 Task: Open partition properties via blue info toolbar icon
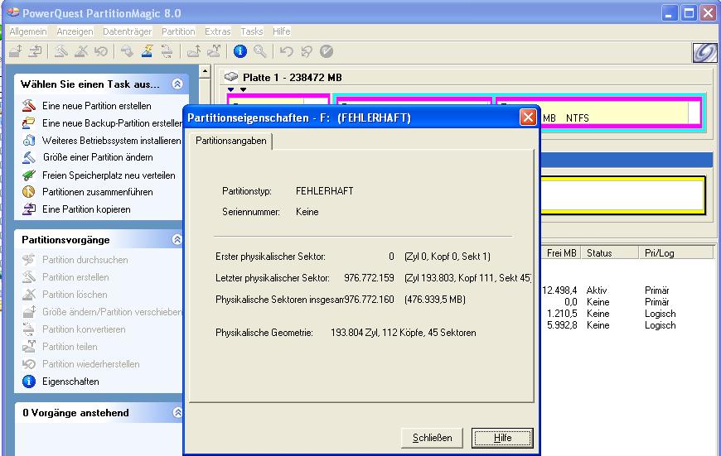pos(240,51)
